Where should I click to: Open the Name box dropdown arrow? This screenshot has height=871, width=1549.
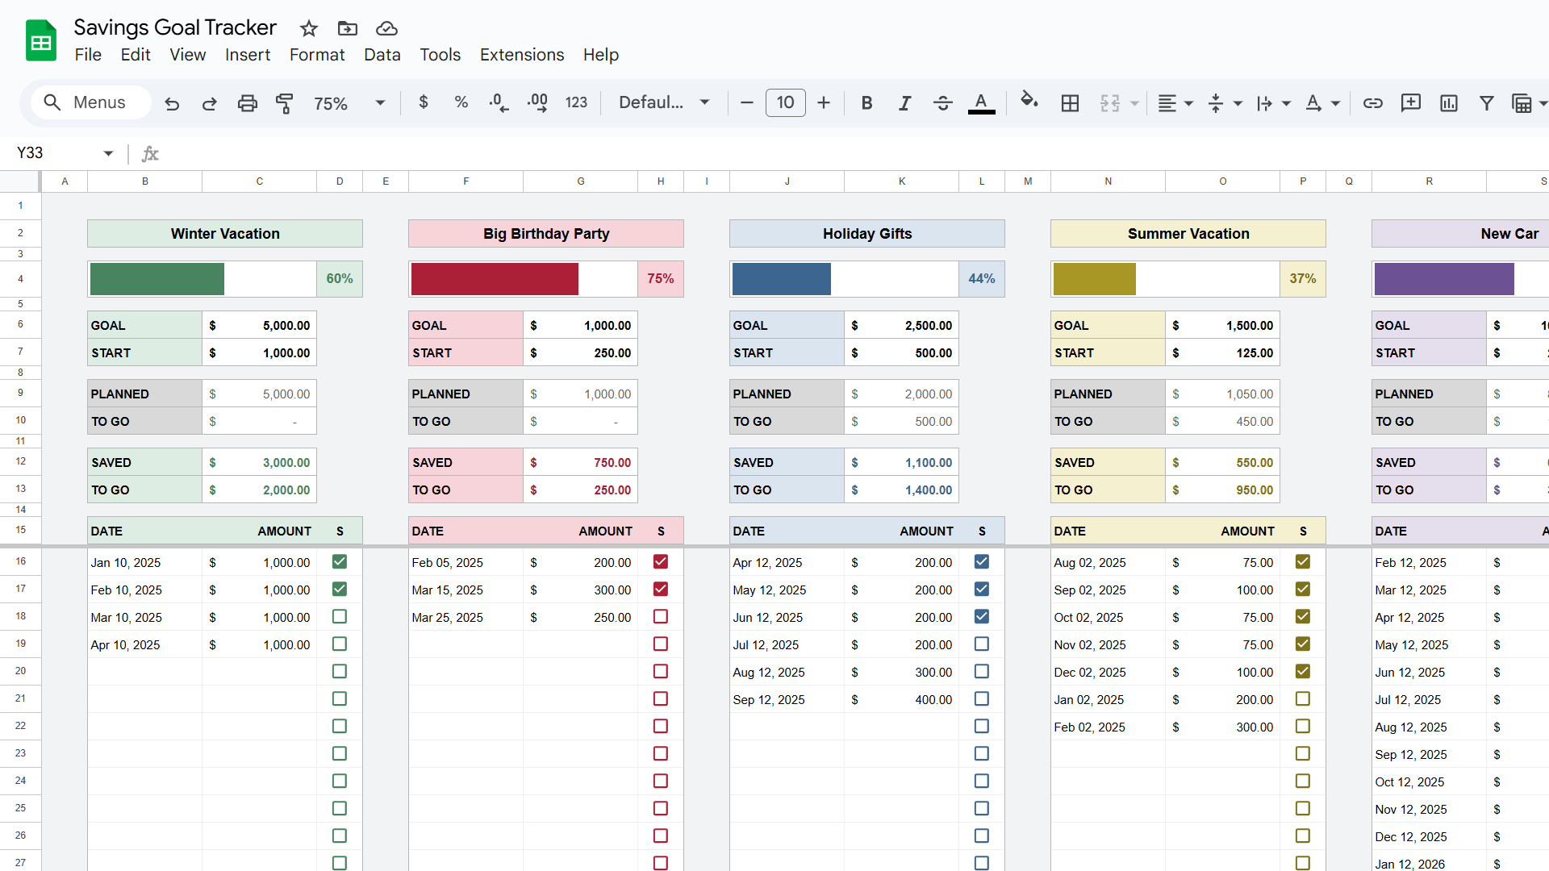pos(108,153)
